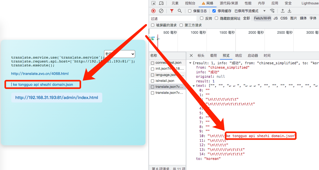Switch to the 响应 tab
Viewport: 319px width, 170px height.
coord(238,55)
